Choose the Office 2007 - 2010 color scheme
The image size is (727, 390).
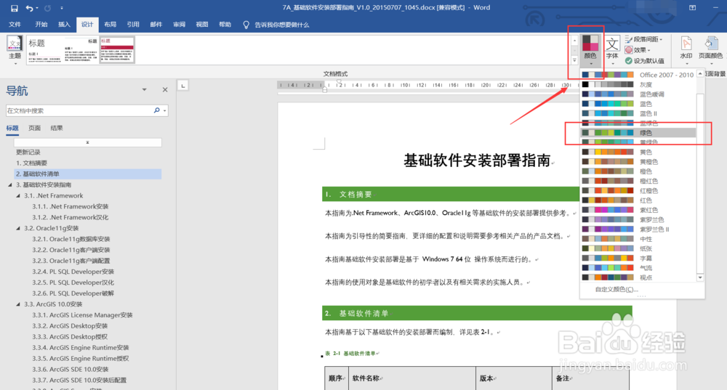638,75
